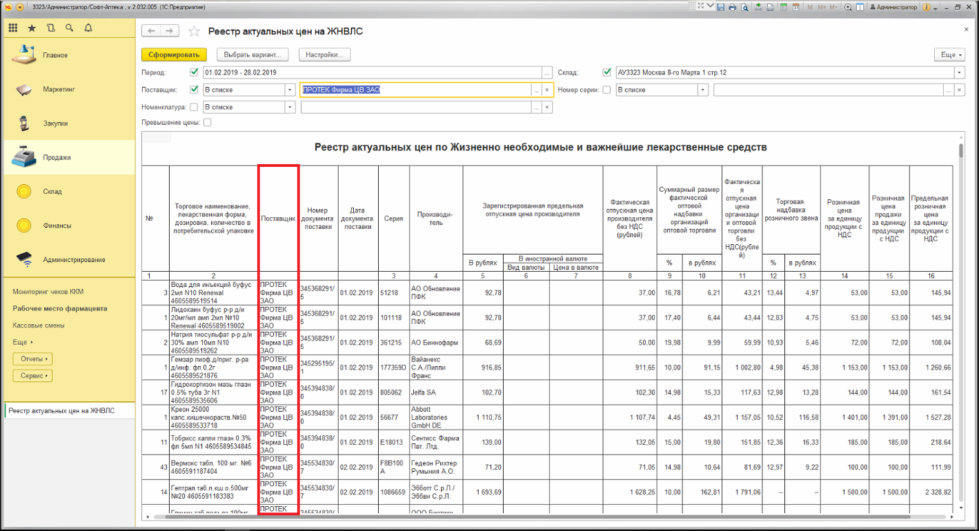The height and width of the screenshot is (531, 979).
Task: Go to the Закупки section
Action: (55, 123)
